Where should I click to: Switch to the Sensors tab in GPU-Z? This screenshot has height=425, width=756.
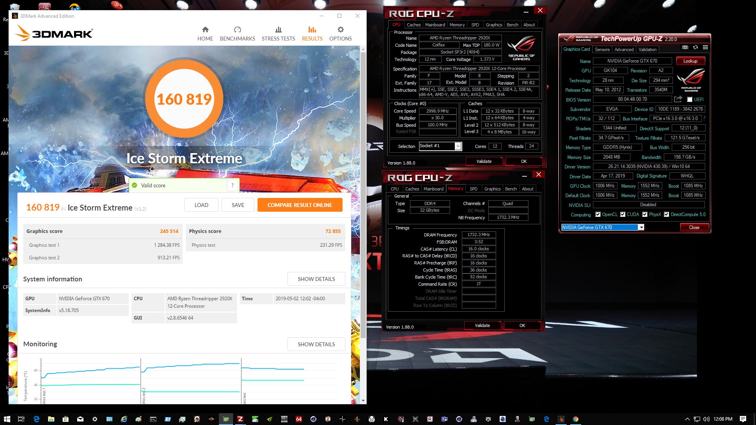click(602, 50)
